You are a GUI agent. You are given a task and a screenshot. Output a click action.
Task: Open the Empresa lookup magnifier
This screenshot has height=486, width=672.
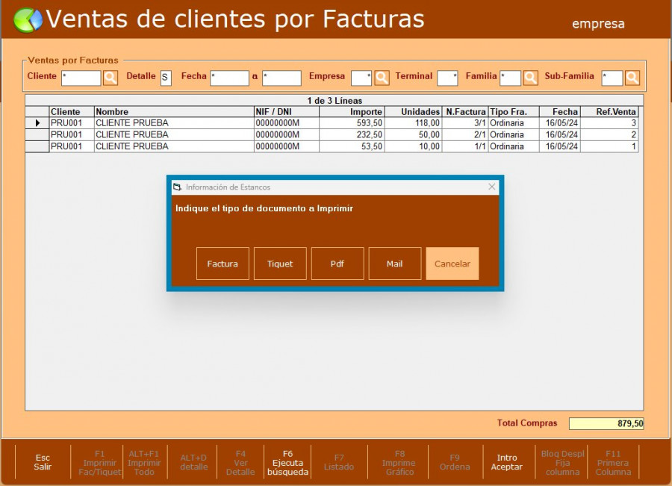click(x=382, y=78)
